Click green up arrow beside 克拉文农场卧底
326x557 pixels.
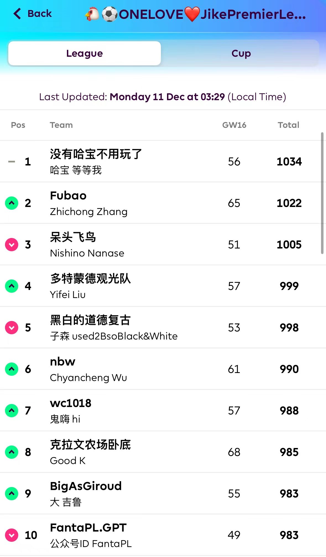12,452
